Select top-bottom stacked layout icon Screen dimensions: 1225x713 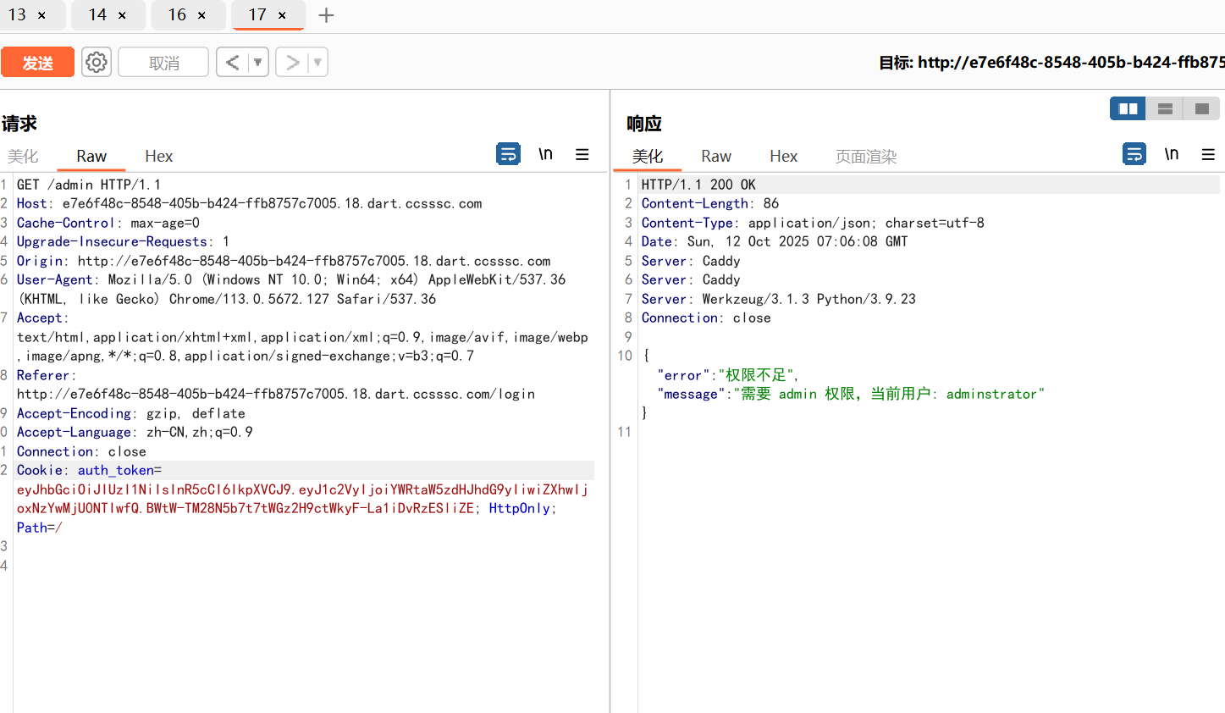[1165, 108]
